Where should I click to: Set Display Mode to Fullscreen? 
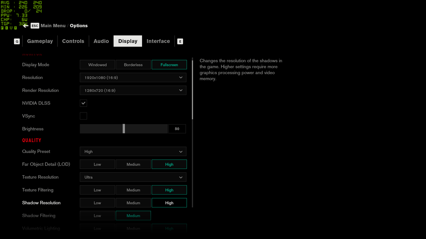(x=169, y=65)
